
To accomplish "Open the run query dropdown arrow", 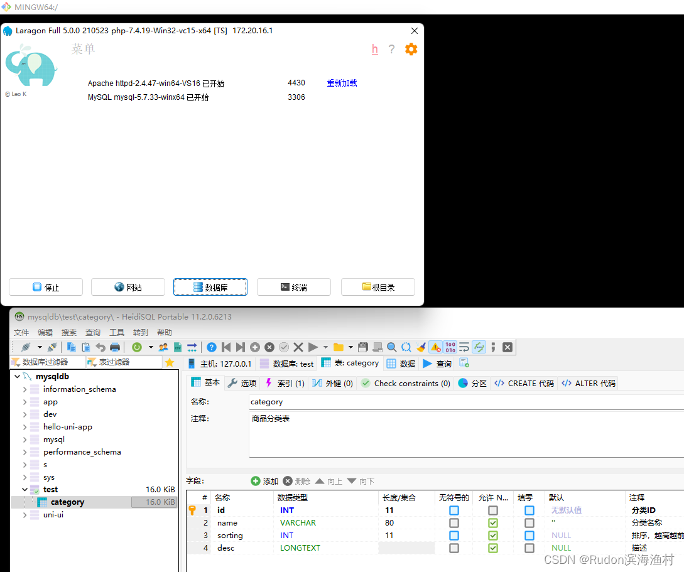I will tap(325, 347).
